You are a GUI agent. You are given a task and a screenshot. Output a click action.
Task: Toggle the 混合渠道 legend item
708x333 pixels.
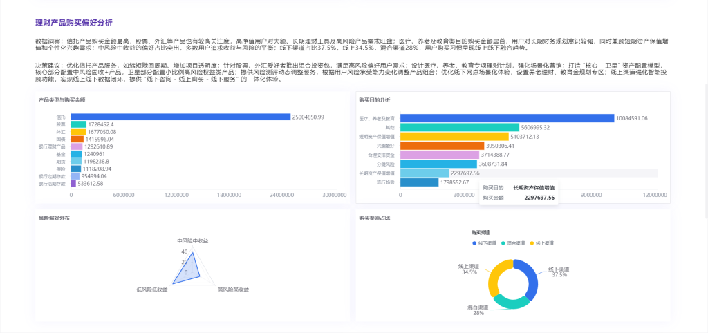513,242
